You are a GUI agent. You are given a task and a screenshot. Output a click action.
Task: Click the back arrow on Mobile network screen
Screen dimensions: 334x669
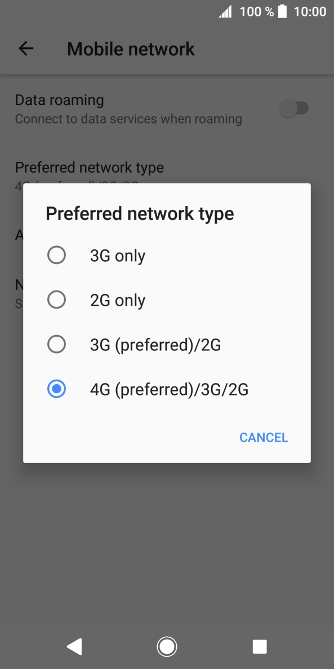pos(25,49)
